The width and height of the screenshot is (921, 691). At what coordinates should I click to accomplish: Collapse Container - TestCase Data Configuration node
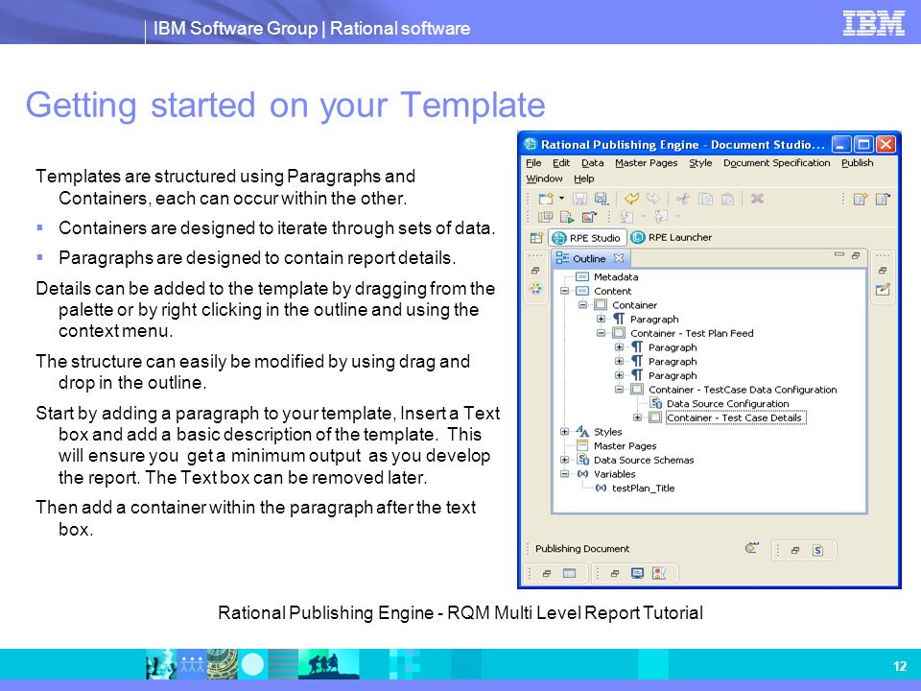pyautogui.click(x=619, y=390)
